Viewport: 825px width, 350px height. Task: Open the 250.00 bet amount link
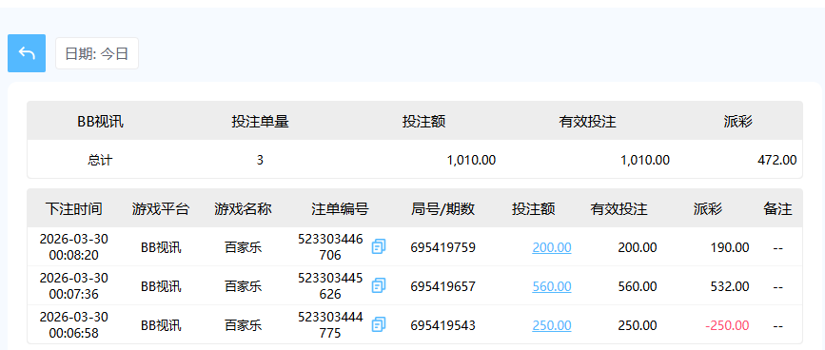point(552,325)
